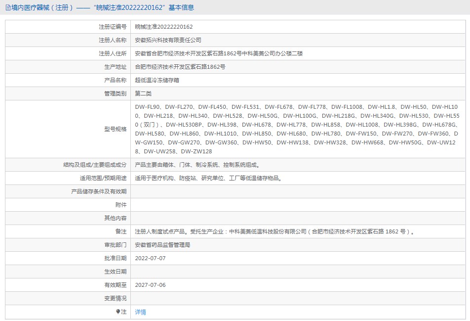Click the title text 境内医疗器械（注册）基本信息
This screenshot has width=470, height=321.
(x=103, y=7)
